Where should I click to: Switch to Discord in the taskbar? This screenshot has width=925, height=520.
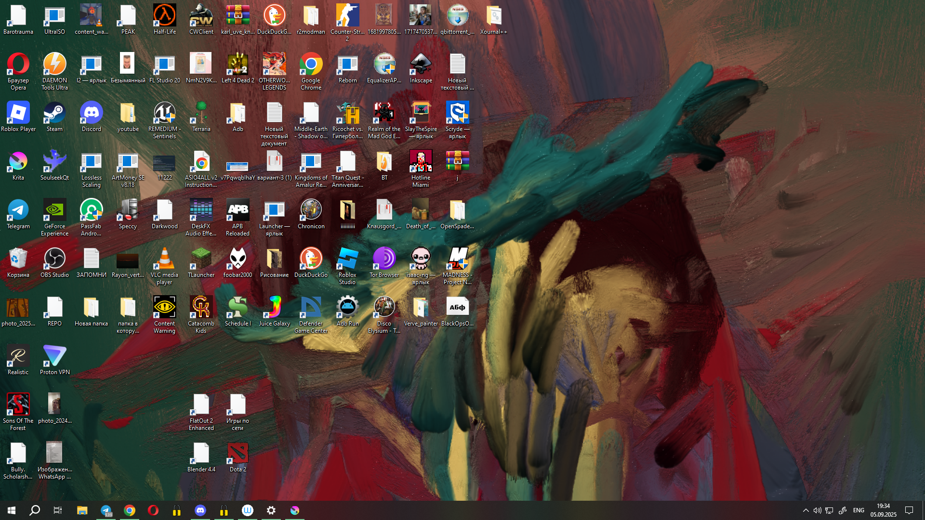[200, 510]
